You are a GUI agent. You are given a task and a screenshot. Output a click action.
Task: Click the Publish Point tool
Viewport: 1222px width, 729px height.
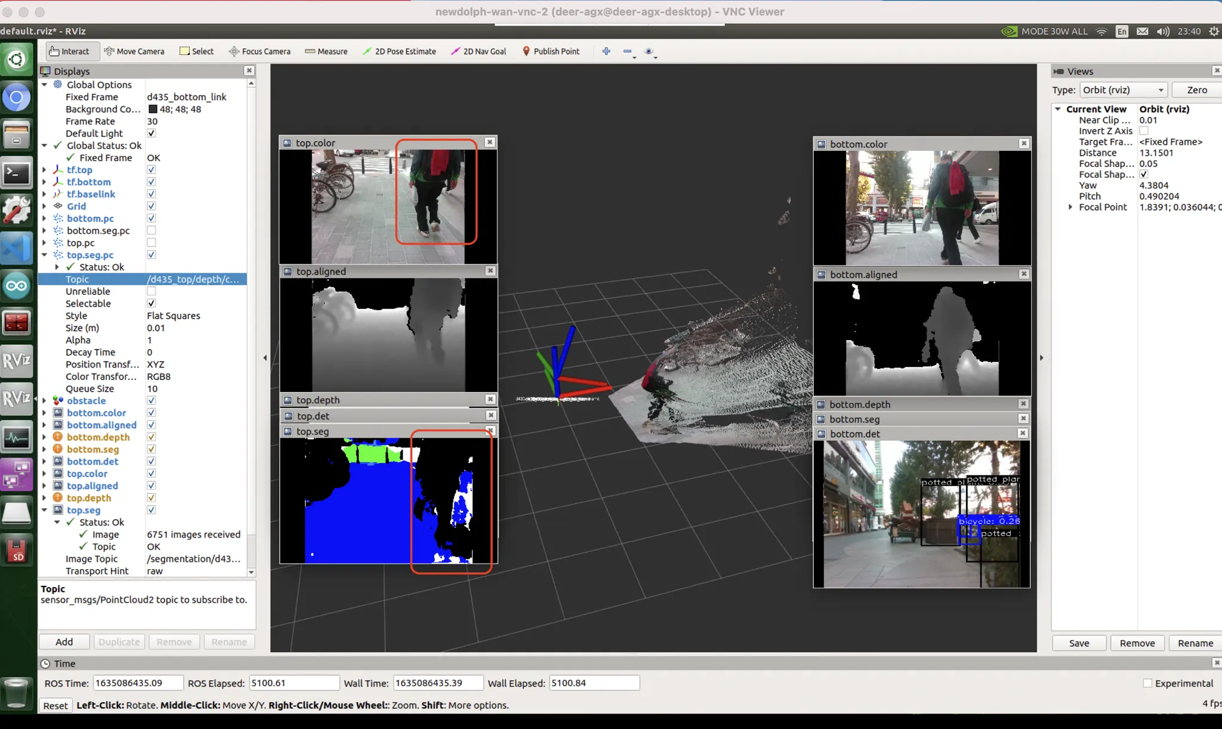[550, 51]
